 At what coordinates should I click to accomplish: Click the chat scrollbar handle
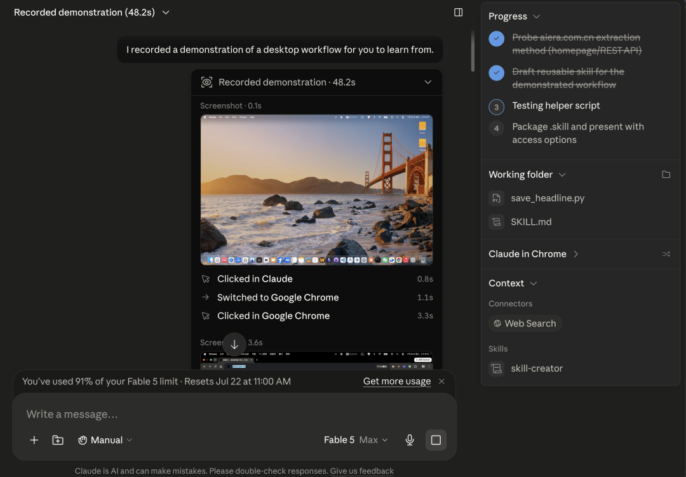click(473, 51)
